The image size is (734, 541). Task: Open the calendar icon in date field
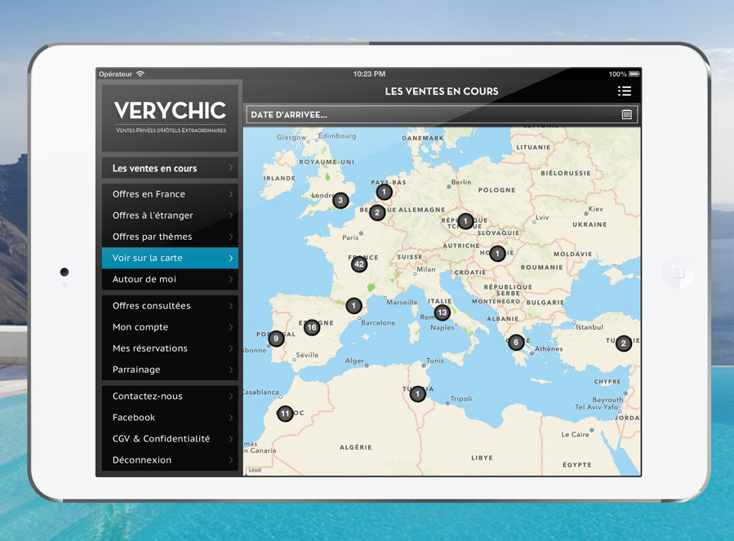(627, 114)
